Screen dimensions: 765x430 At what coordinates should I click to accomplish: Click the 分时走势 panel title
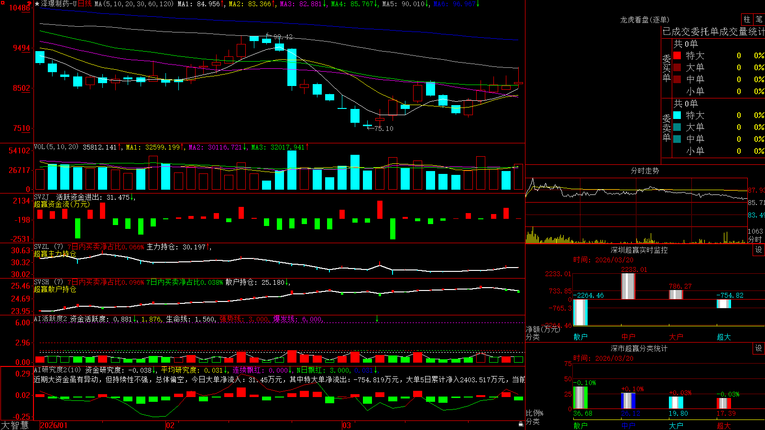pos(645,171)
